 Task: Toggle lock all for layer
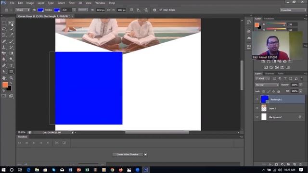pyautogui.click(x=279, y=91)
